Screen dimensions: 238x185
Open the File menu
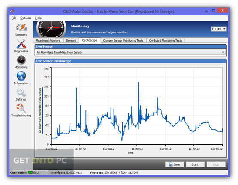(14, 18)
